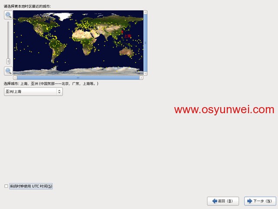This screenshot has width=278, height=209.
Task: Click the world map time zone image
Action: (78, 43)
